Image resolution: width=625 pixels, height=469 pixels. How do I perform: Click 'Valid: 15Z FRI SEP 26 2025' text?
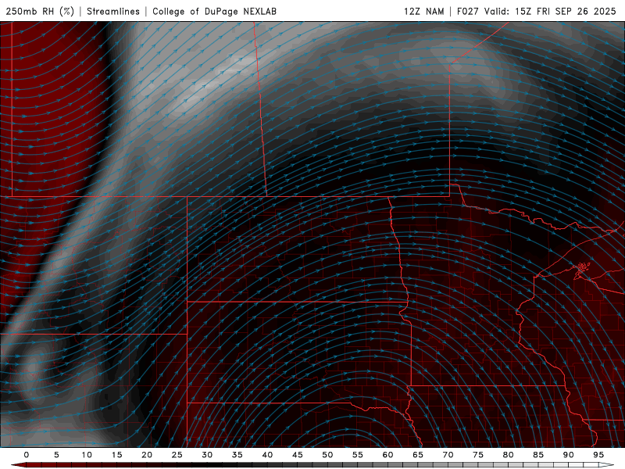click(550, 11)
